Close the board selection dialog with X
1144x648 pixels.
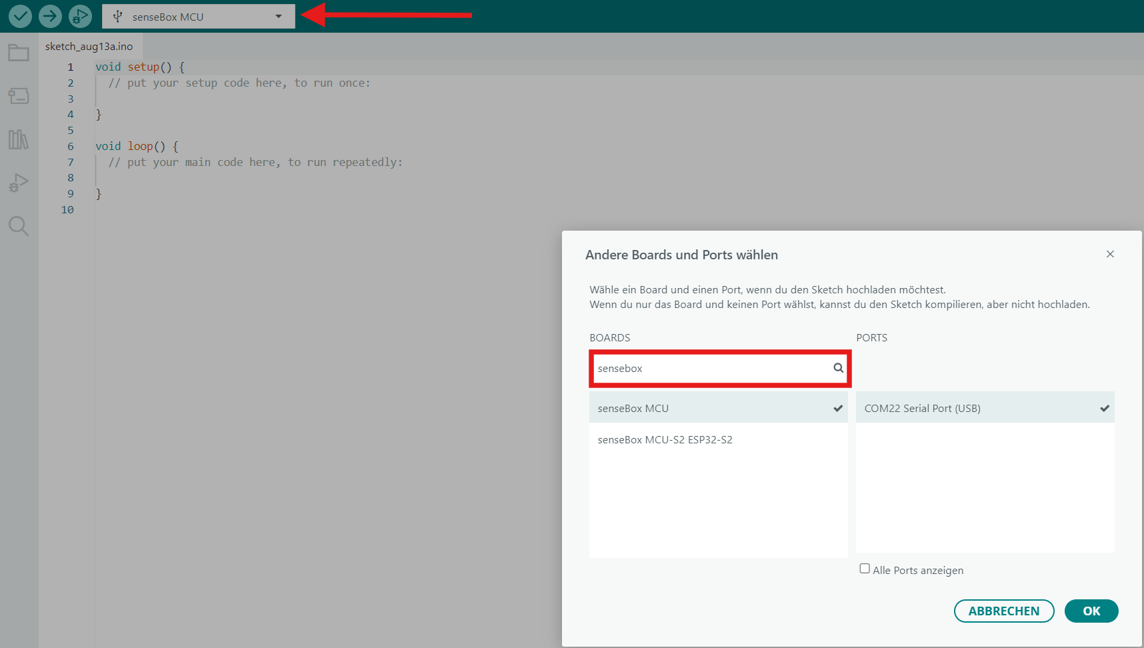pyautogui.click(x=1110, y=254)
